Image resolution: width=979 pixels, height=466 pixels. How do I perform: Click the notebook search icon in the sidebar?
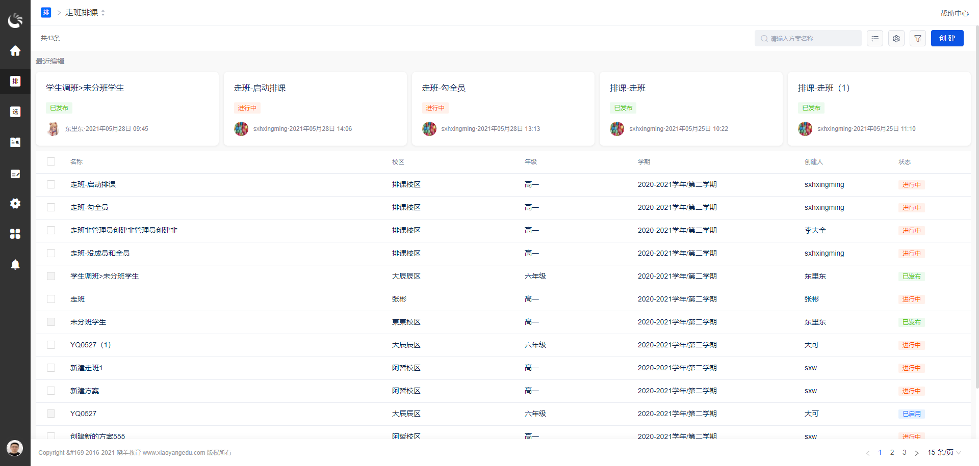pos(15,143)
